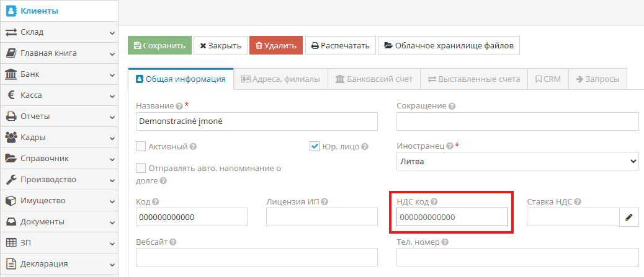Click help icon next to Лицензия ИП

point(324,202)
